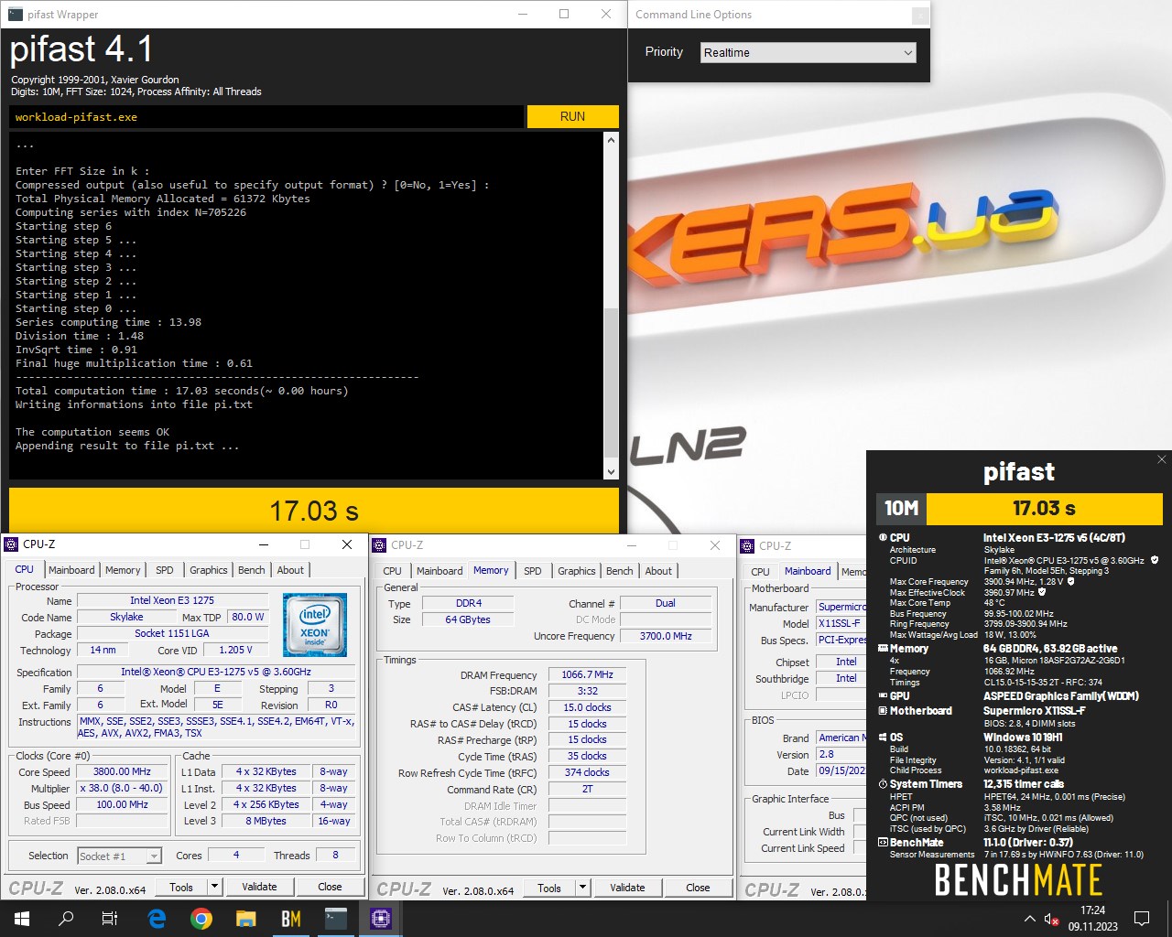Click pifast console scrollbar thumb
Screen dimensions: 1172x937
pos(611,382)
